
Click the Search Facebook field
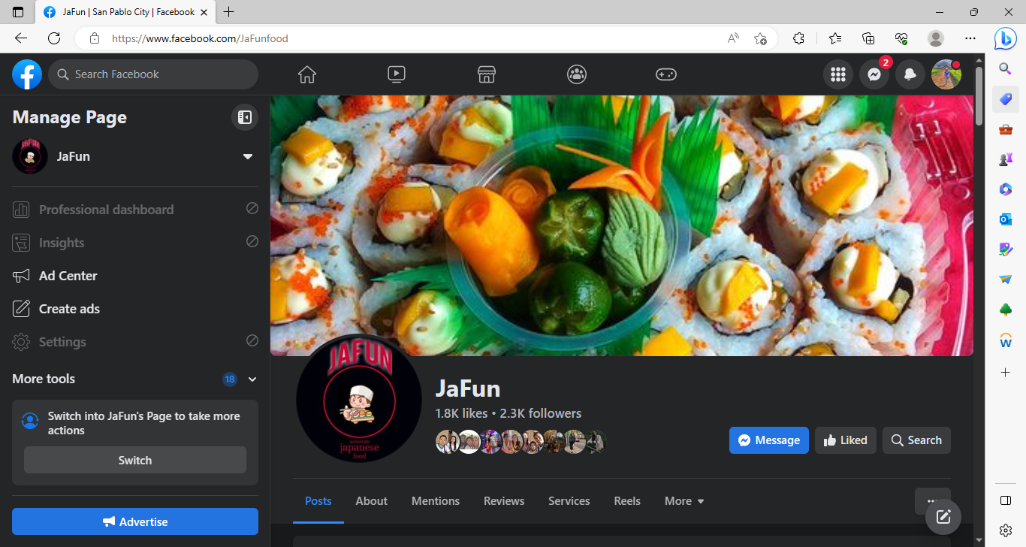click(x=153, y=74)
